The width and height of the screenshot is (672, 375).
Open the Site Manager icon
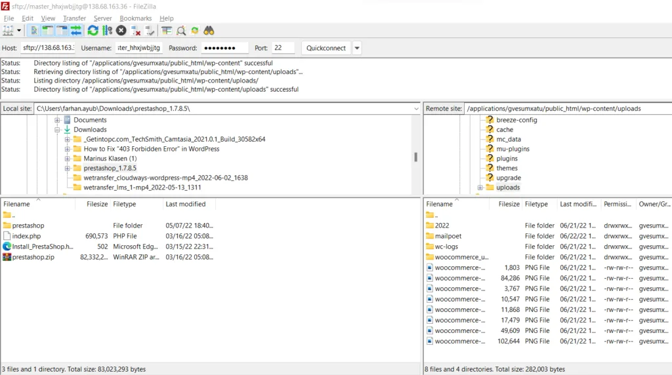(x=8, y=30)
